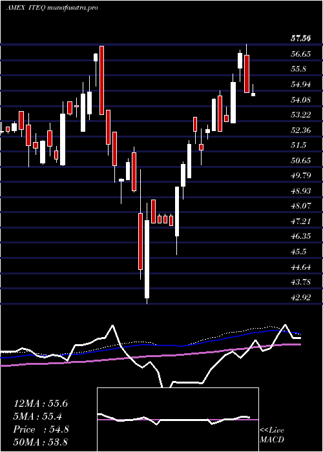
Task: Select the 51.5 price axis label
Action: (298, 145)
